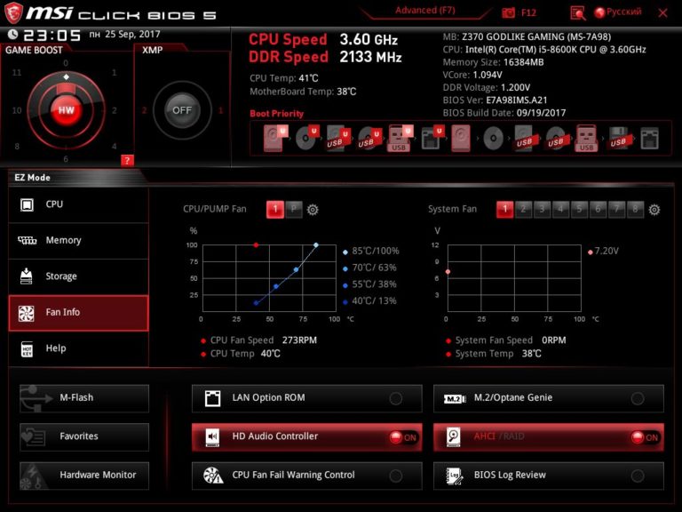
Task: Click the HD Audio speaker icon
Action: [x=212, y=436]
